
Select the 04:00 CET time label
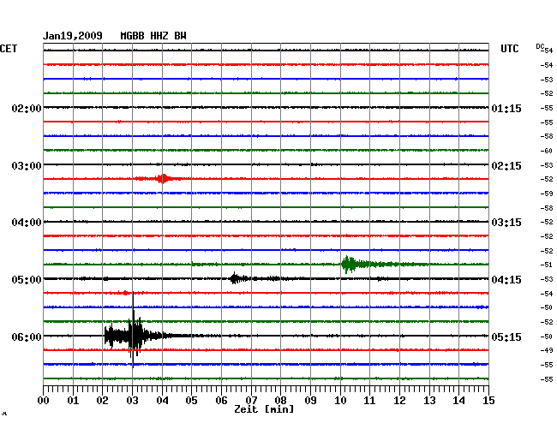pos(27,223)
